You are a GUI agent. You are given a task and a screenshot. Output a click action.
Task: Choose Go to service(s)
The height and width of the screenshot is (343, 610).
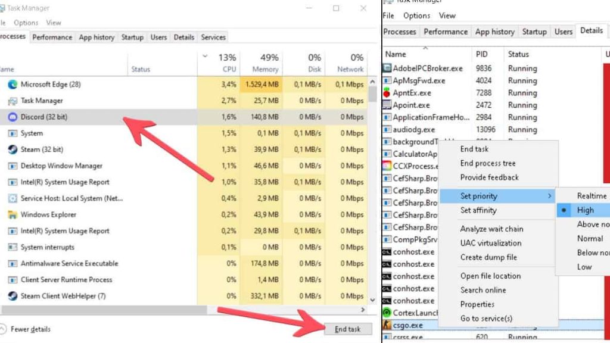pyautogui.click(x=486, y=319)
